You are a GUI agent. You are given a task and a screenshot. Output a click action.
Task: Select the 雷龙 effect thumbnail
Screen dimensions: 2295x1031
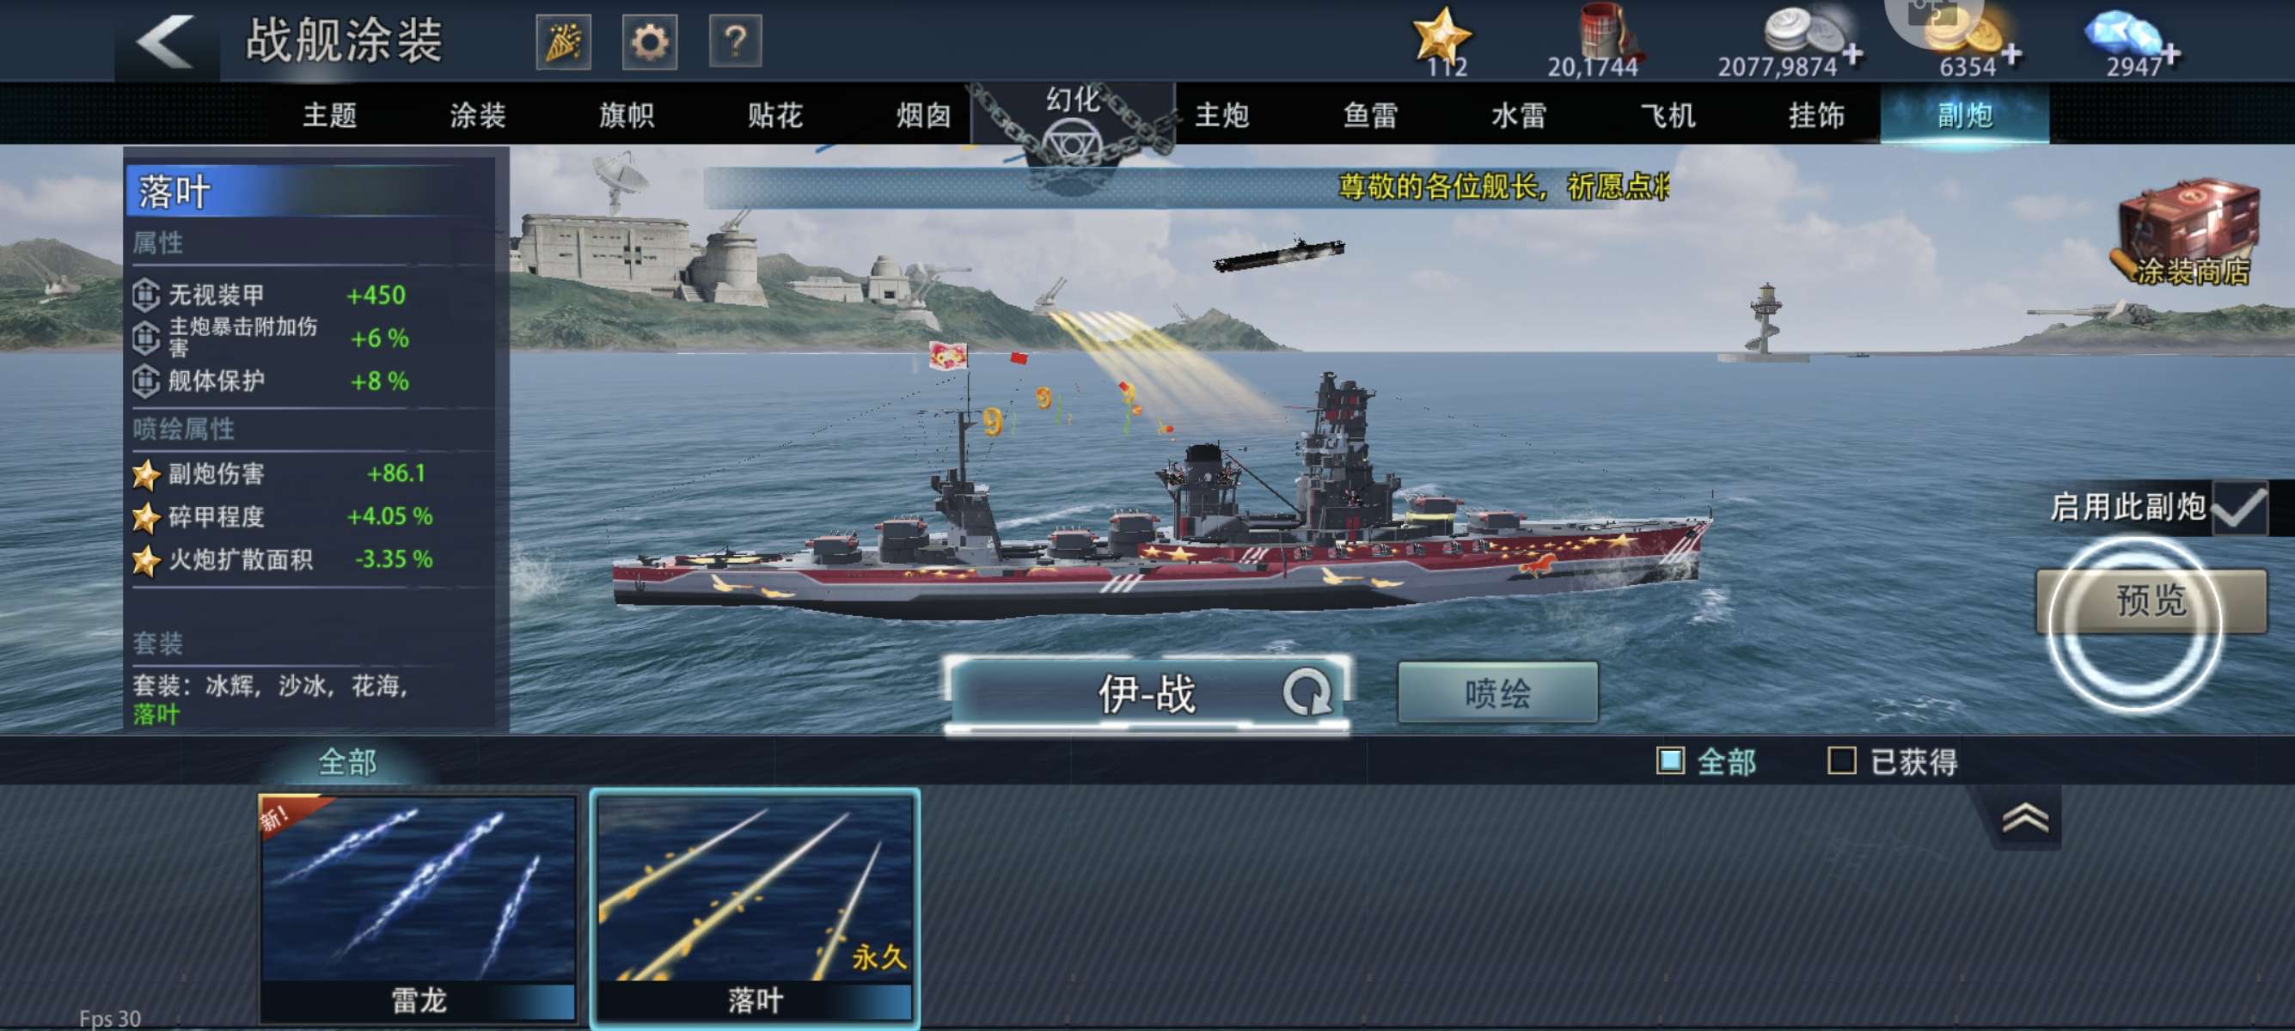[x=418, y=908]
